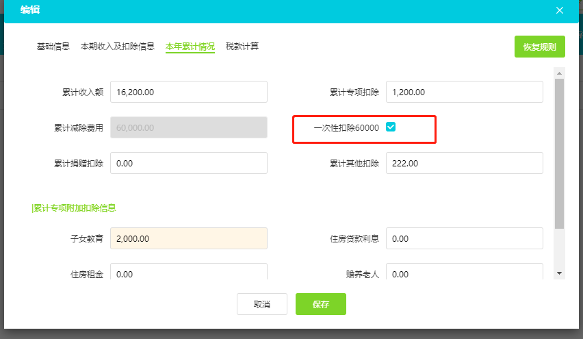This screenshot has width=583, height=339.
Task: Click the vertical scrollbar thumb
Action: (x=559, y=153)
